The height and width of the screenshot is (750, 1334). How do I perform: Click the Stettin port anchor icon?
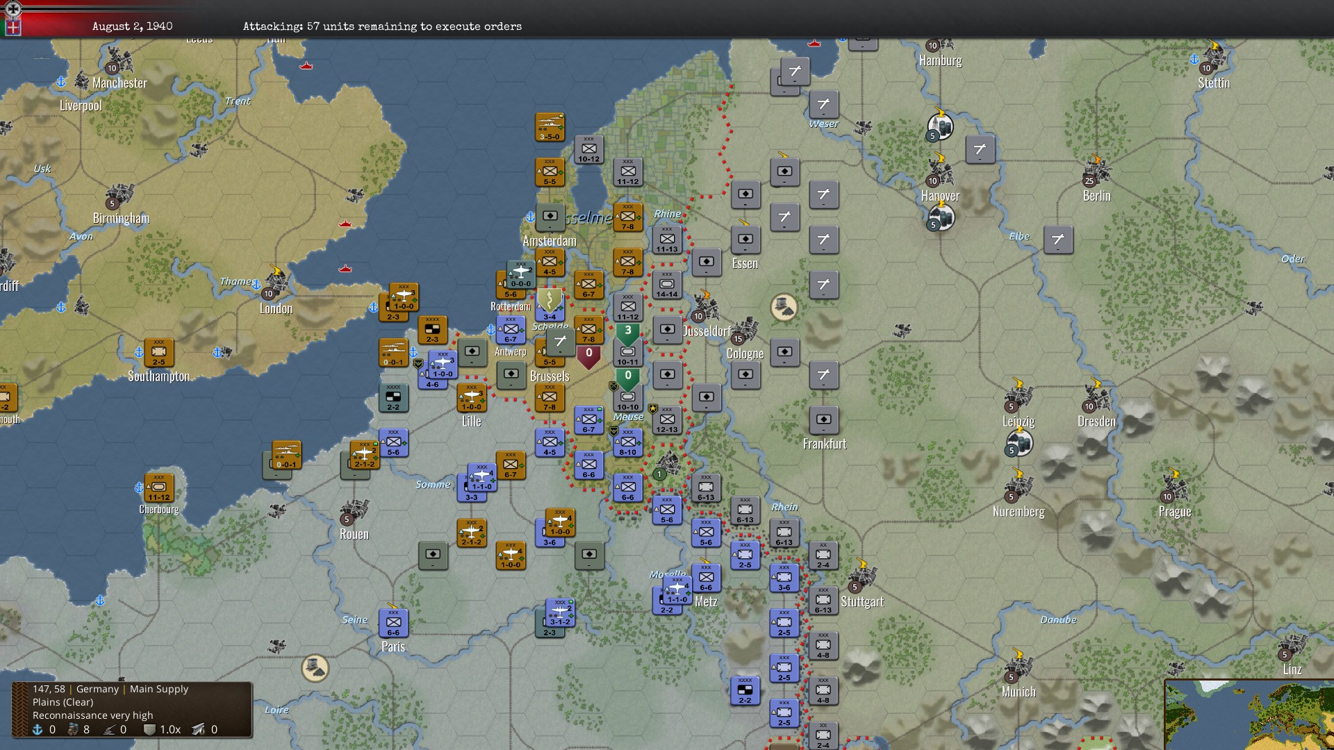tap(1194, 59)
